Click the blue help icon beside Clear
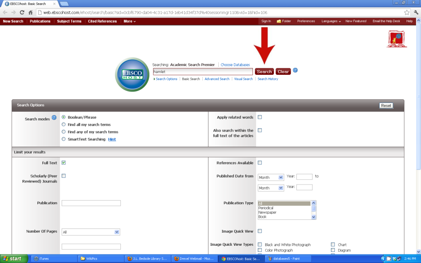 coord(295,71)
